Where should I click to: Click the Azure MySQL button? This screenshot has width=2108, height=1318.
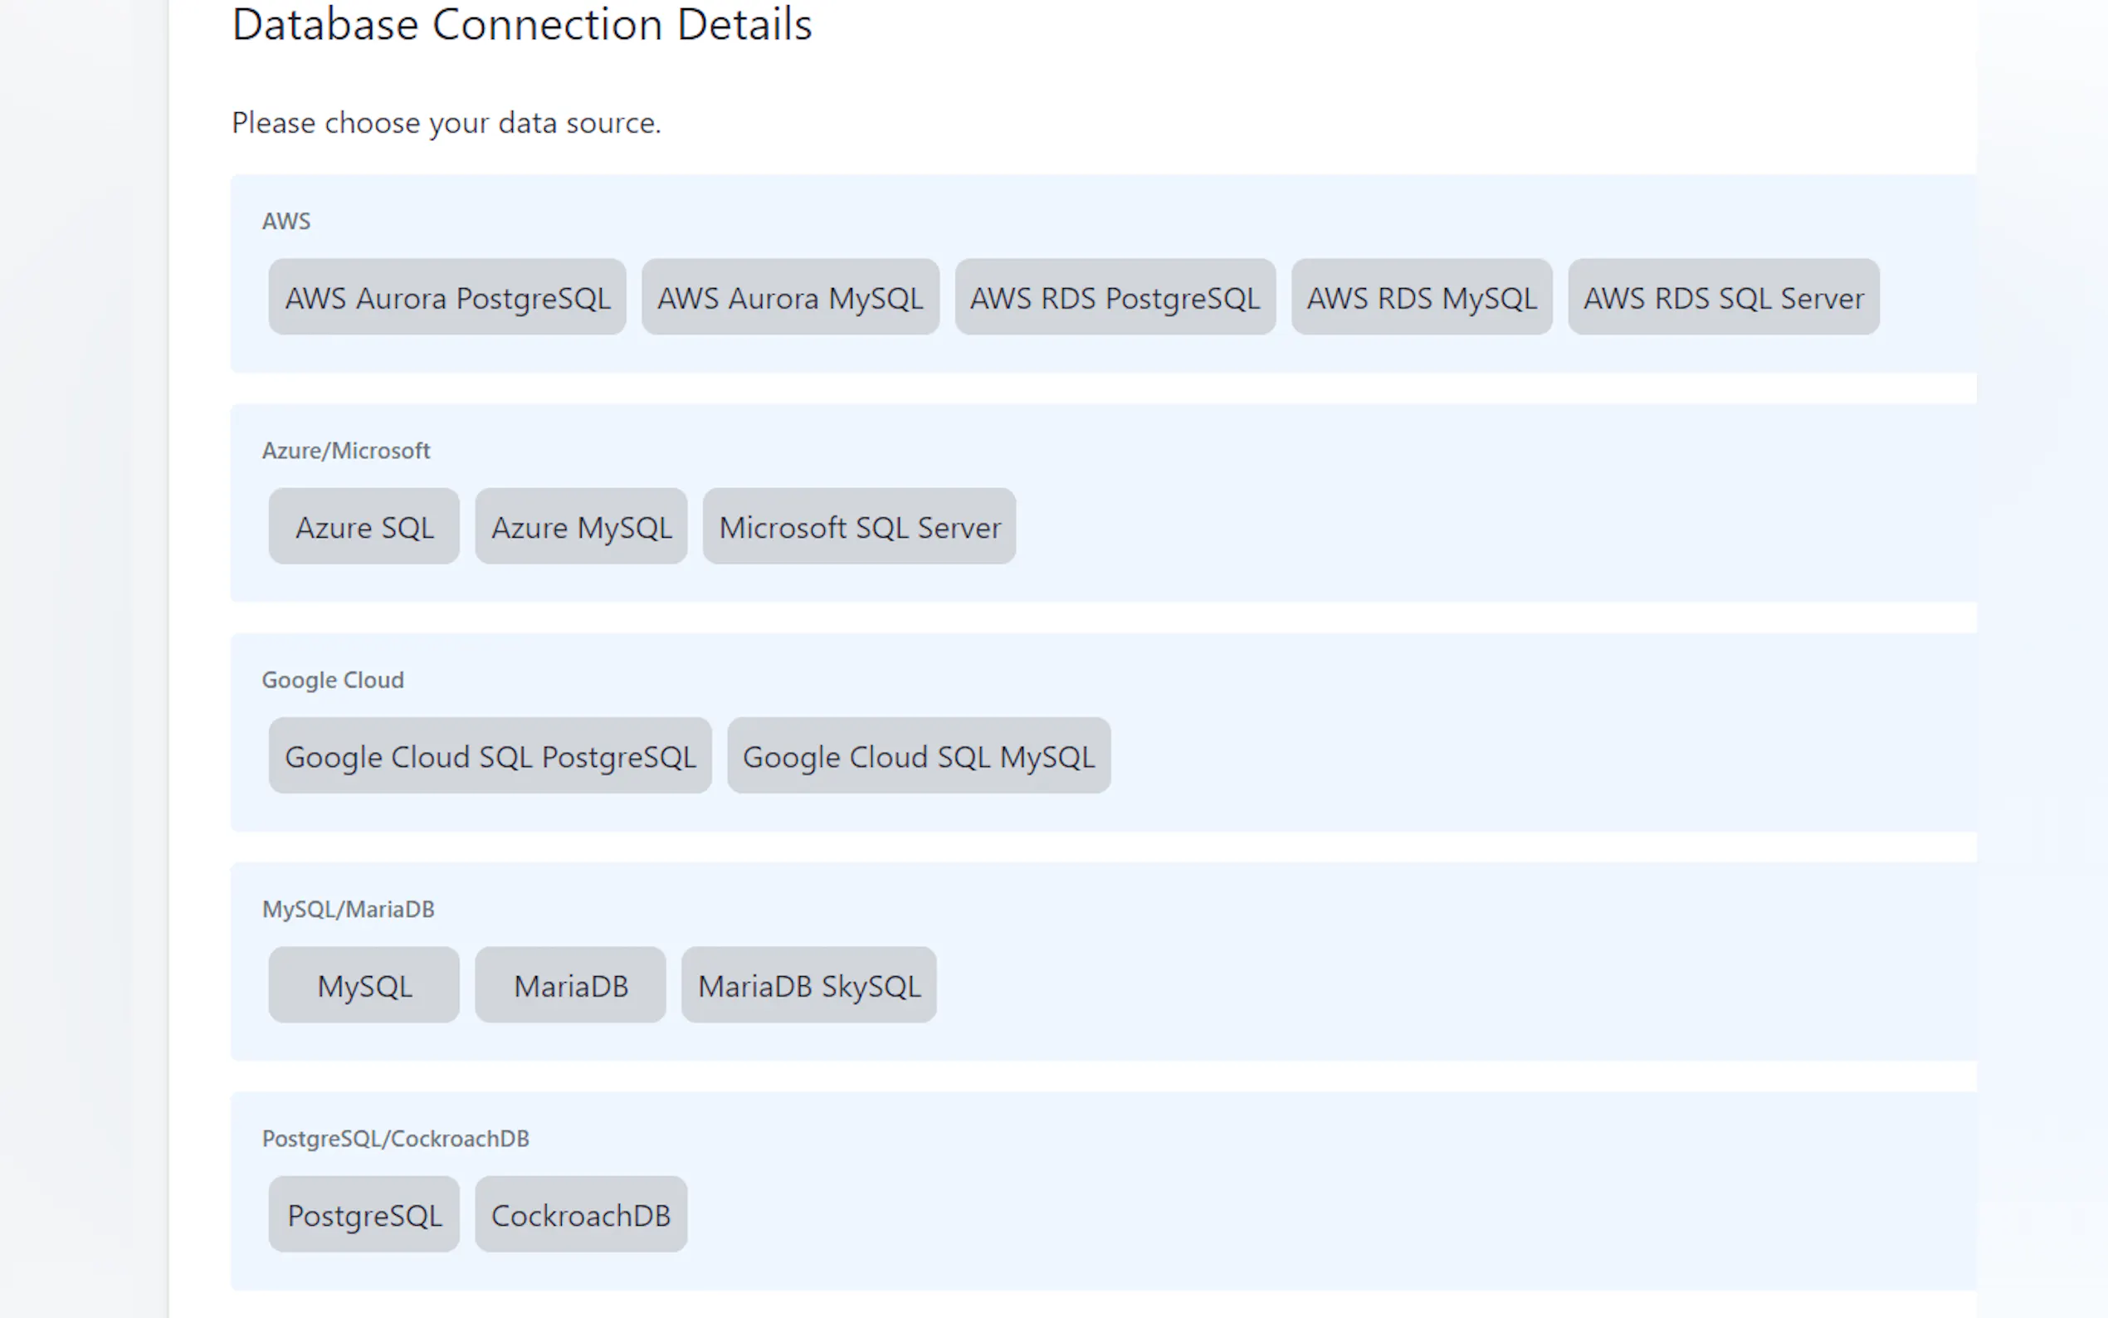[580, 526]
